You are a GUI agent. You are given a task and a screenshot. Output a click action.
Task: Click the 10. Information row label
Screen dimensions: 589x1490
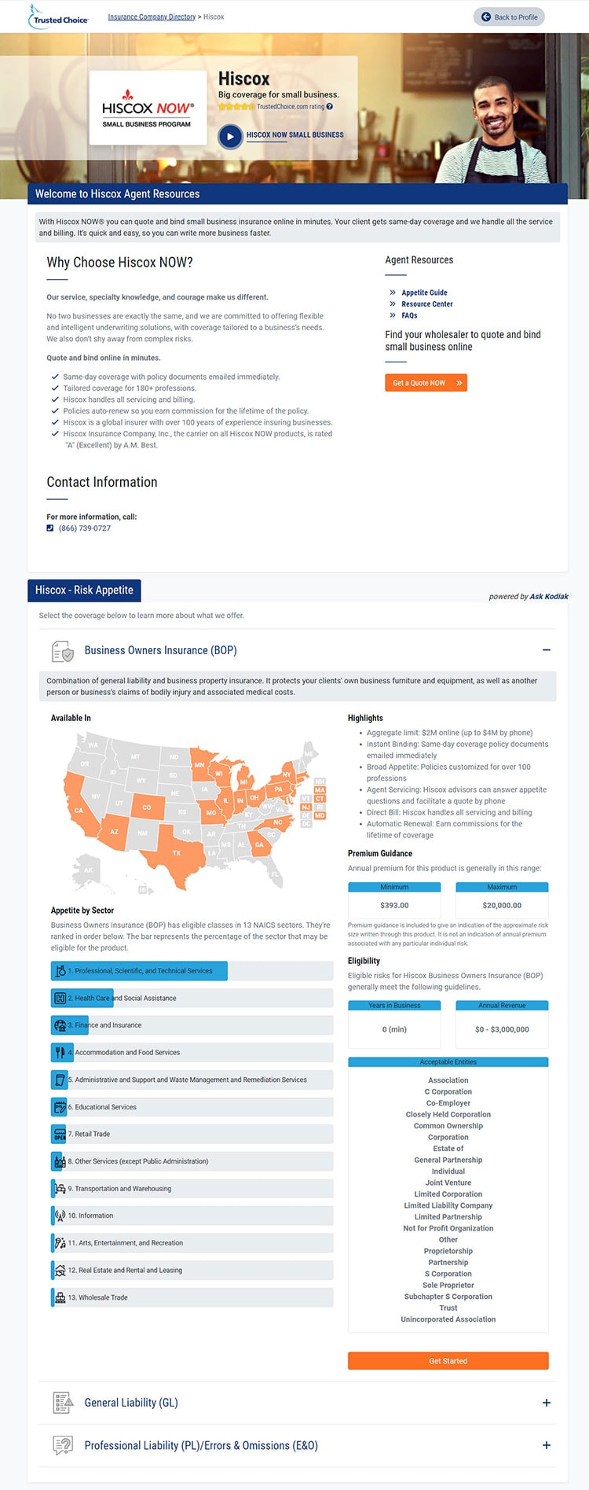point(90,1216)
